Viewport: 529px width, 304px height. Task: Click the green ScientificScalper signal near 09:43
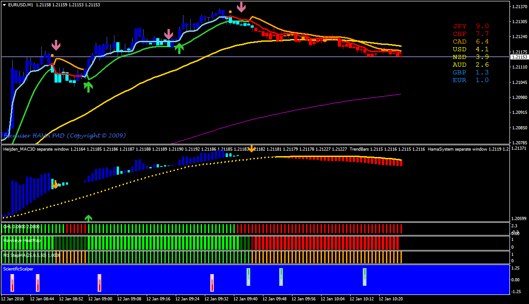(248, 277)
